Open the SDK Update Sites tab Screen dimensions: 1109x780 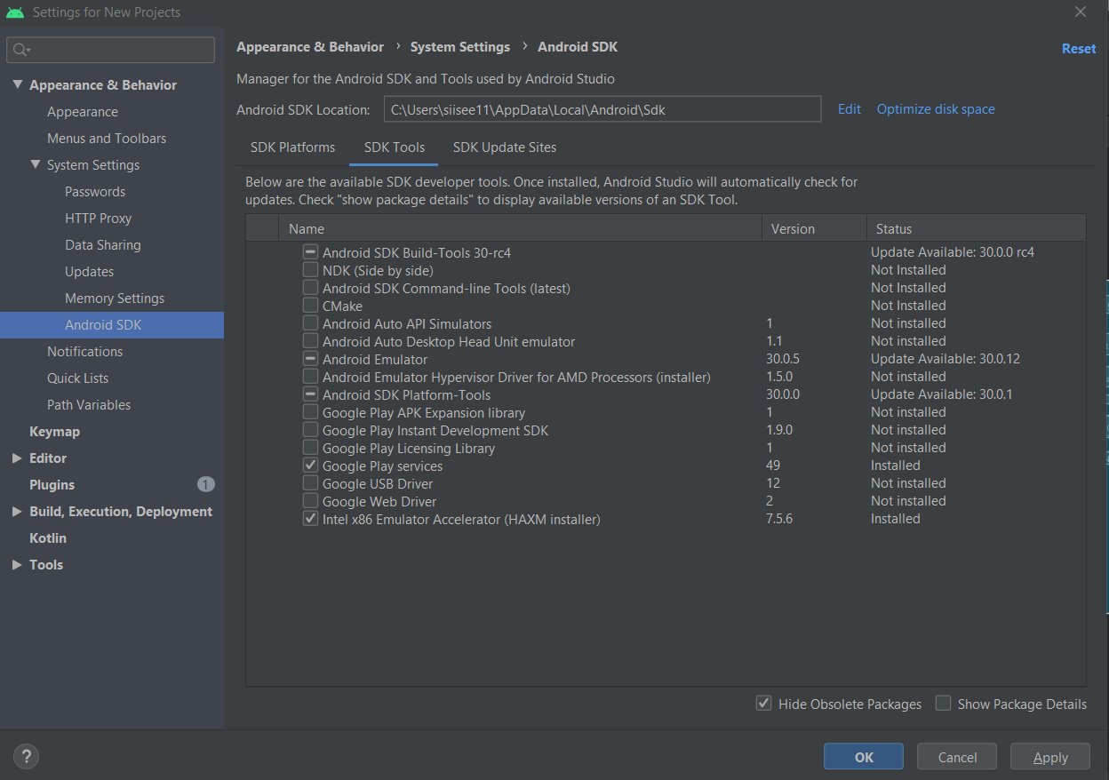pyautogui.click(x=505, y=147)
